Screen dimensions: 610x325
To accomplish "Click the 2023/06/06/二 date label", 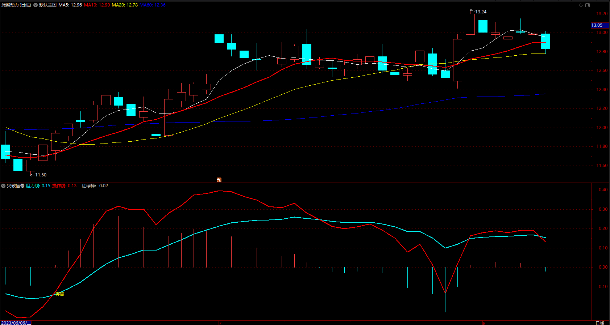I will [16, 323].
